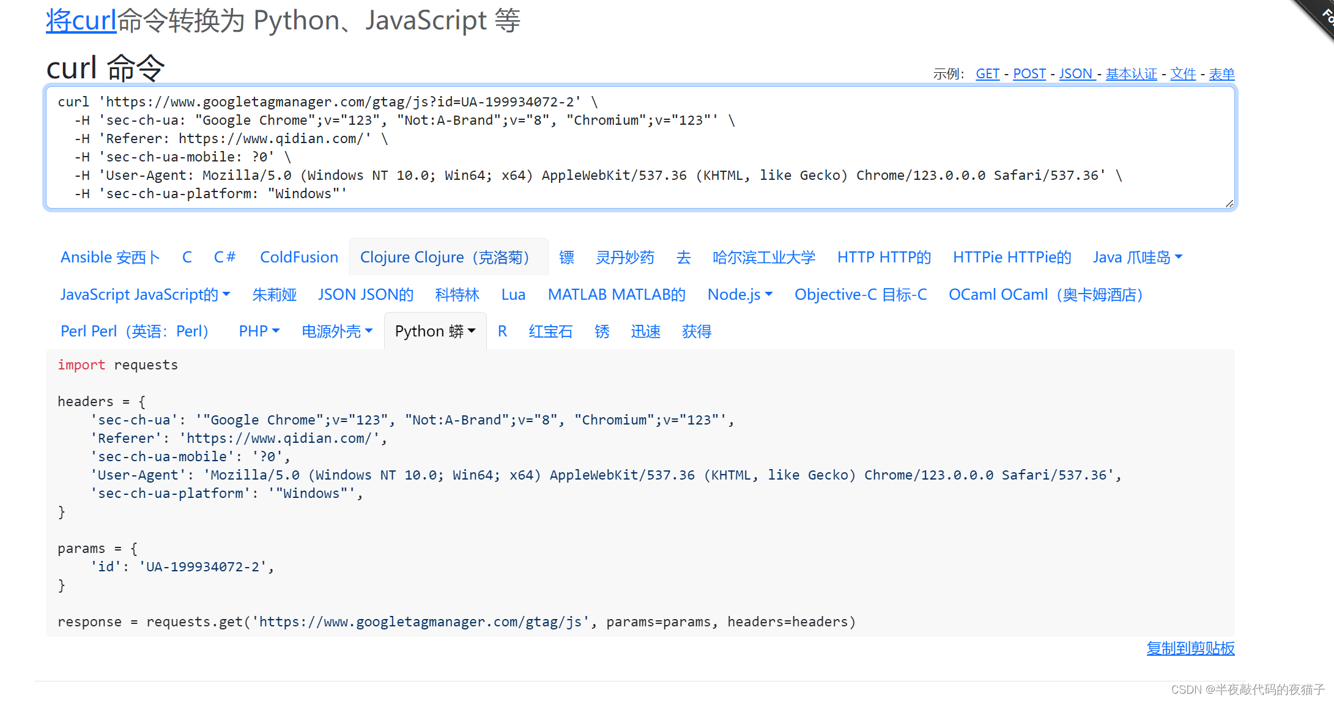
Task: Switch to the ColdFusion tab
Action: (x=299, y=258)
